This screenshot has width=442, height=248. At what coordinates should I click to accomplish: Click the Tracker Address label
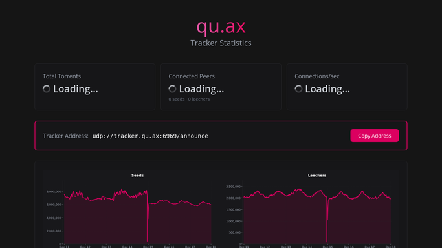(x=65, y=136)
